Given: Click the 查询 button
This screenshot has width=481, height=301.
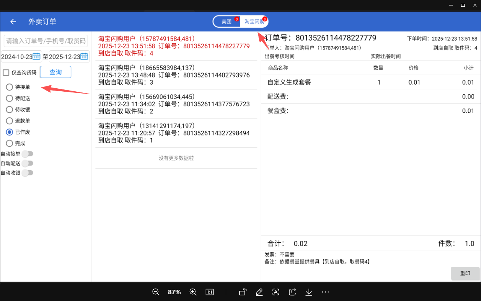Looking at the screenshot, I should coord(56,72).
